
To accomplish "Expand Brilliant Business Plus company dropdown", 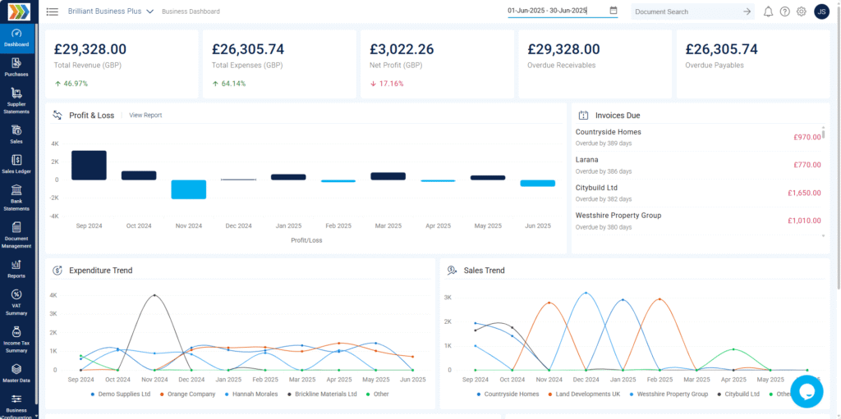I will click(x=110, y=11).
